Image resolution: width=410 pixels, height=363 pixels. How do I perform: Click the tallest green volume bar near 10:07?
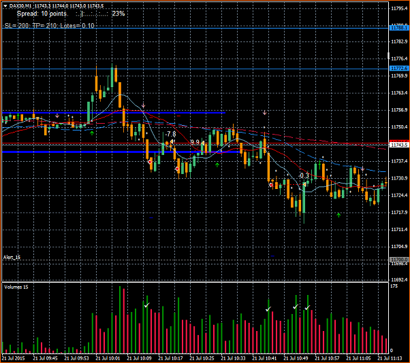pyautogui.click(x=120, y=319)
